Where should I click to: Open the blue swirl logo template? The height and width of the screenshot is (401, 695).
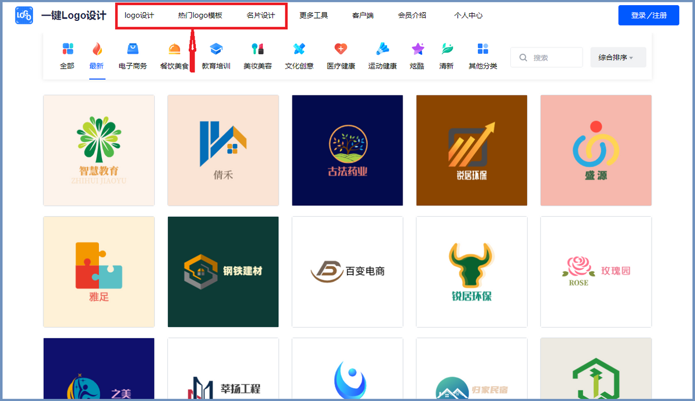pos(348,369)
